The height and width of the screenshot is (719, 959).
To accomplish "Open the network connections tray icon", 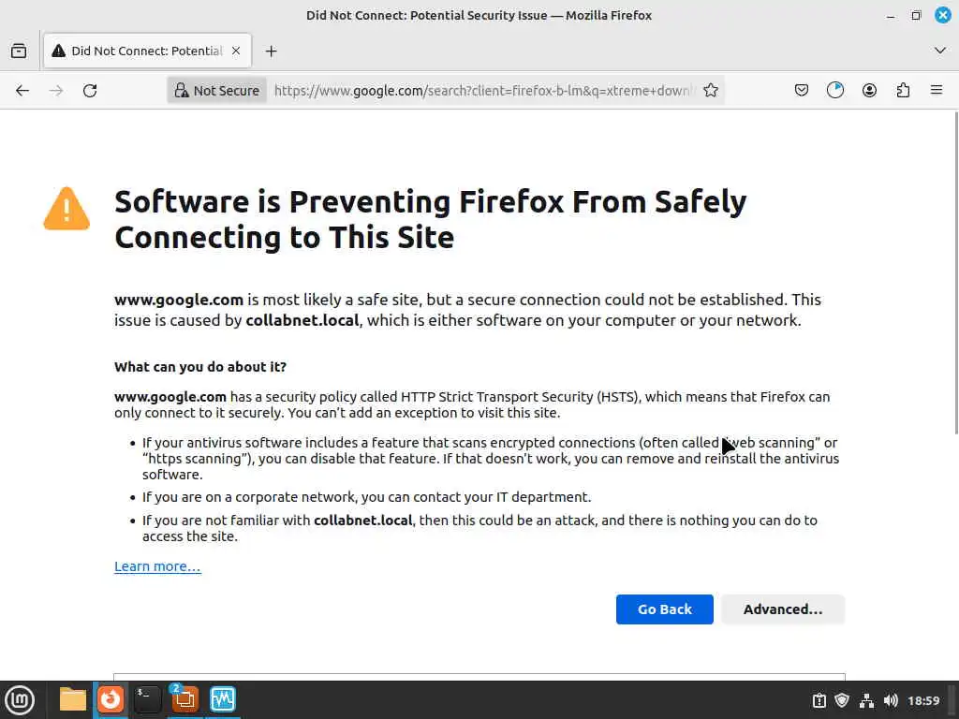I will (x=866, y=700).
